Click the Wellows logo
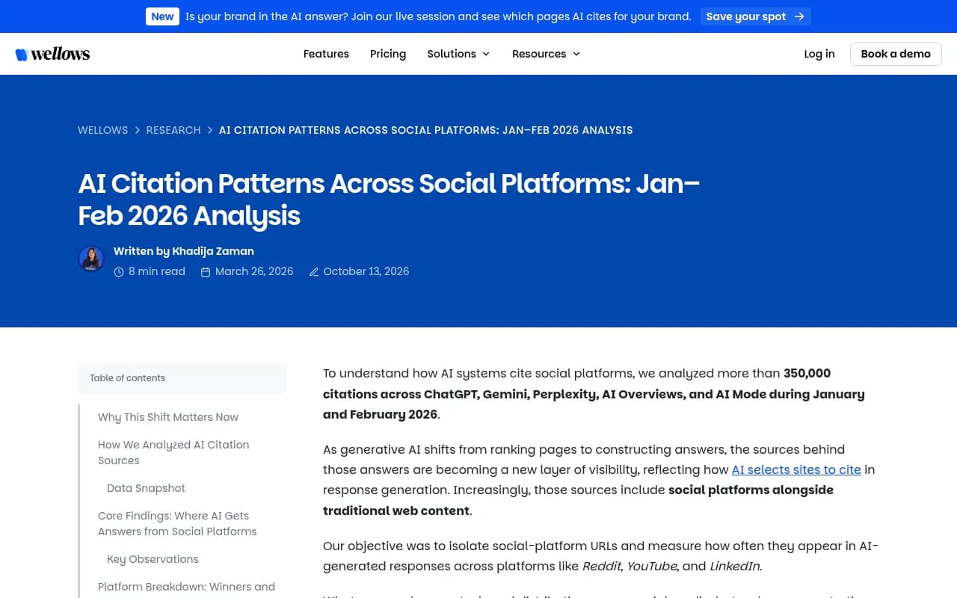The width and height of the screenshot is (957, 598). tap(52, 54)
